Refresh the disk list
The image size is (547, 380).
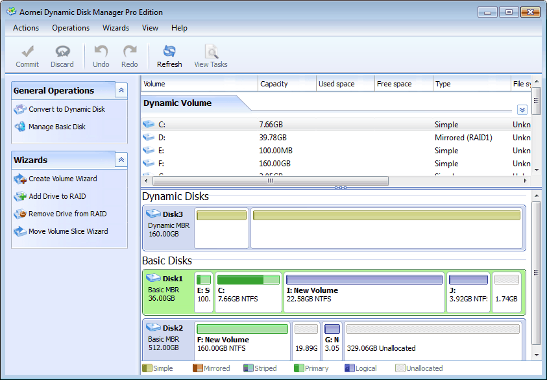[169, 56]
